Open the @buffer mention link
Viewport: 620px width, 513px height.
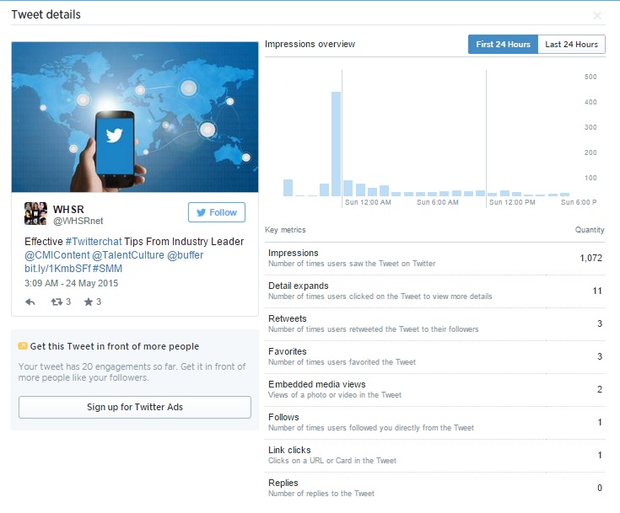[x=185, y=255]
